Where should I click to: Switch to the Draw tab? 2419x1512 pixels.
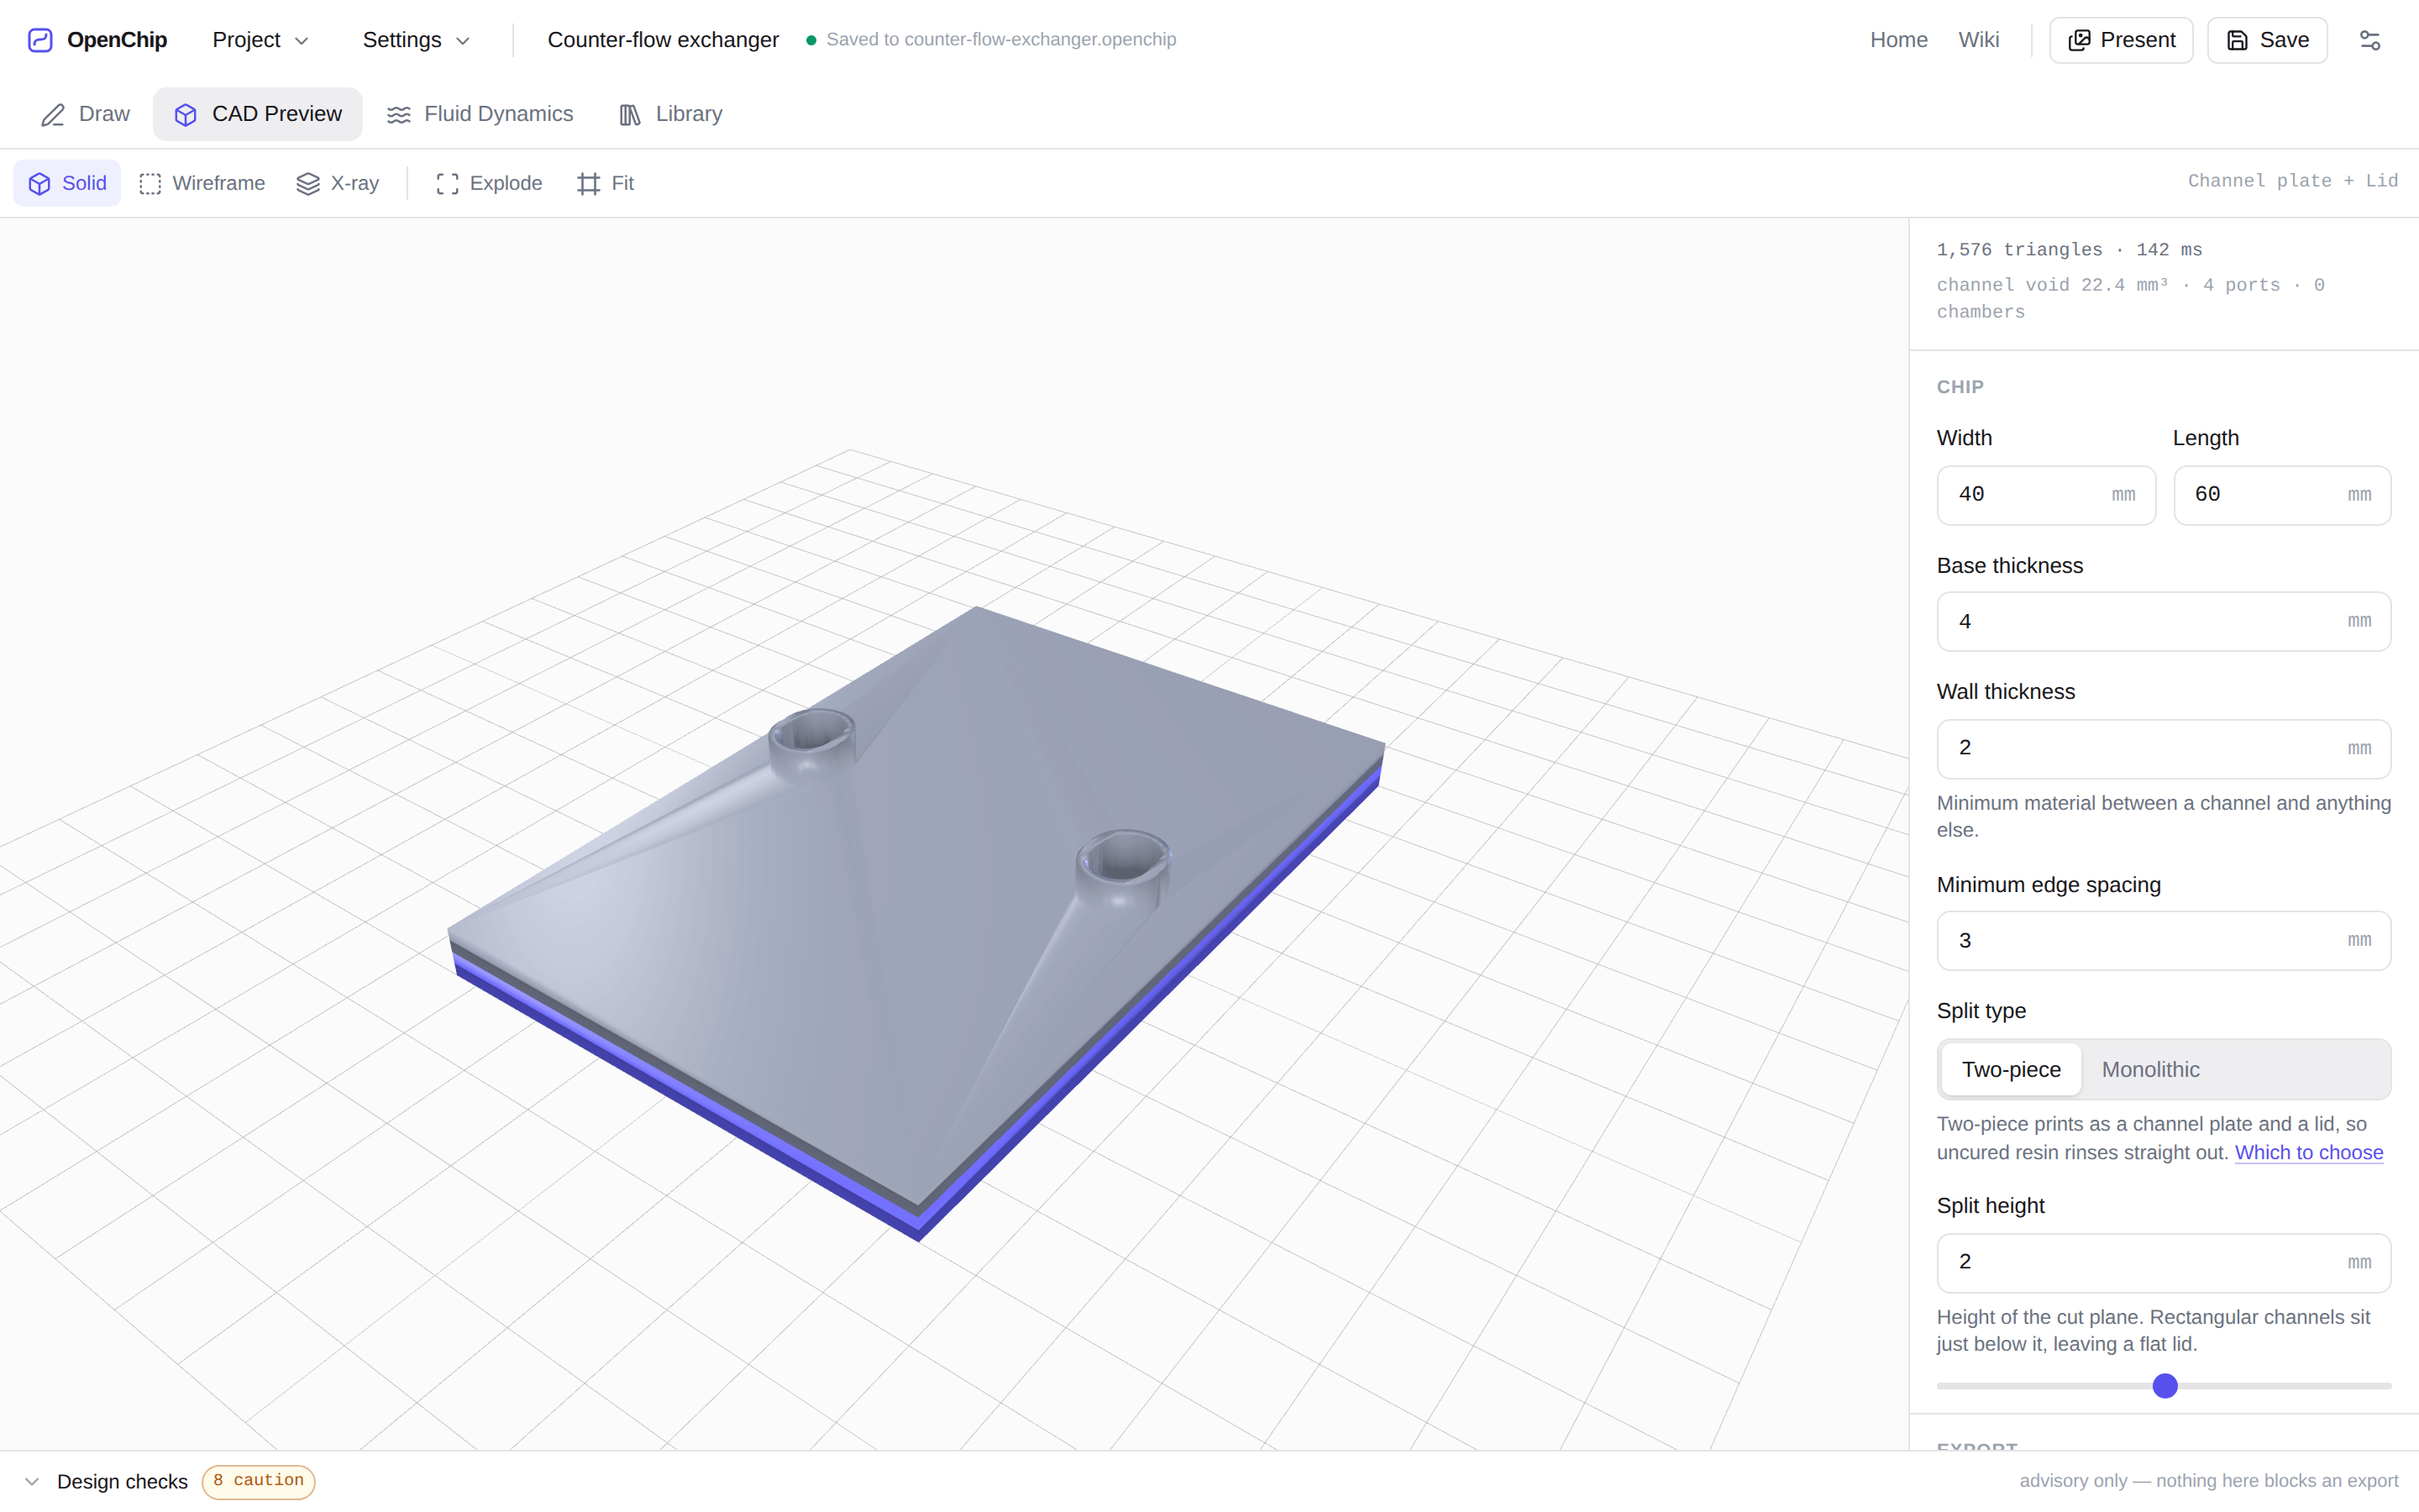click(x=85, y=114)
